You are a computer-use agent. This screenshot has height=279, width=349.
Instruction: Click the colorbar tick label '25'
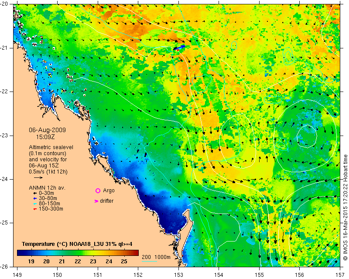tap(124, 262)
